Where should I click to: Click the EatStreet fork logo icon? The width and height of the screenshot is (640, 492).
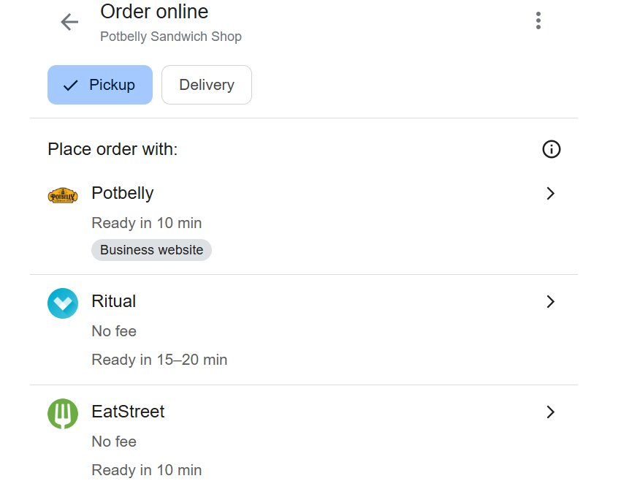click(x=63, y=414)
